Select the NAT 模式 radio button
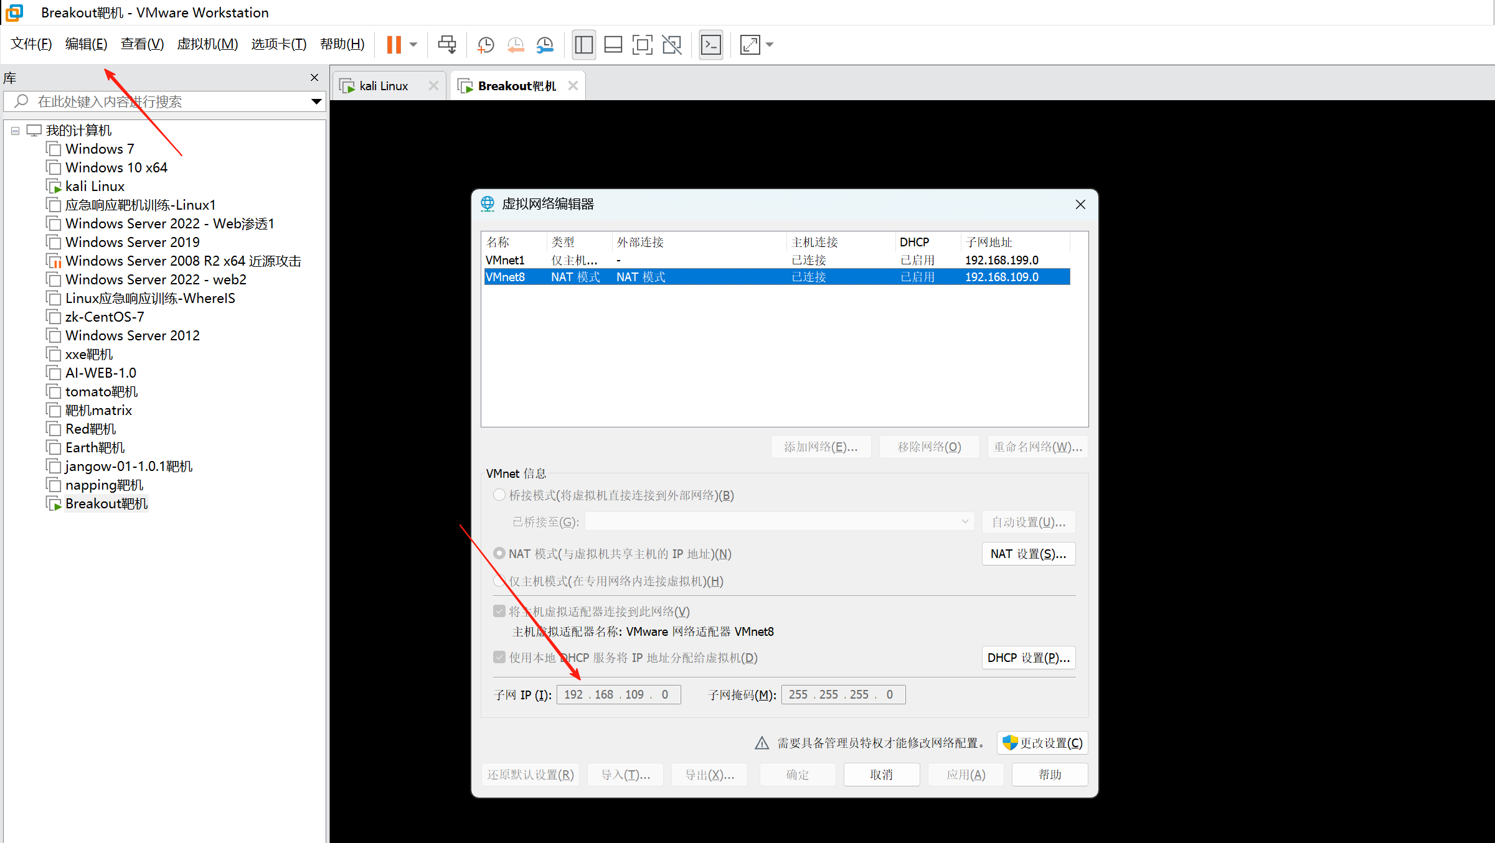This screenshot has height=843, width=1495. (499, 554)
